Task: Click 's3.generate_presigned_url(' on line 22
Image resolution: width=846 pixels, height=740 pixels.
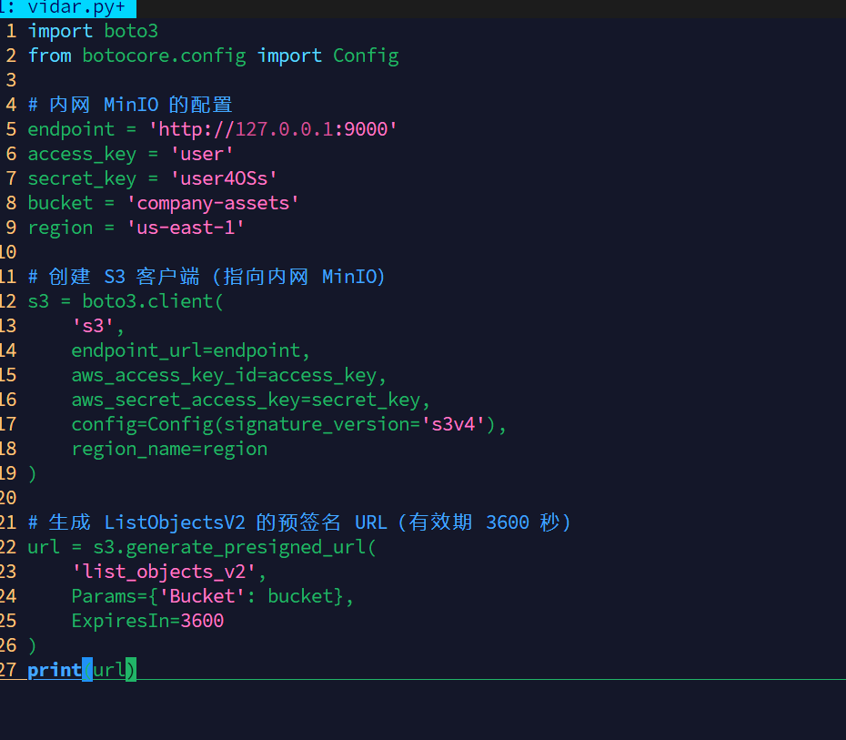Action: pyautogui.click(x=235, y=547)
